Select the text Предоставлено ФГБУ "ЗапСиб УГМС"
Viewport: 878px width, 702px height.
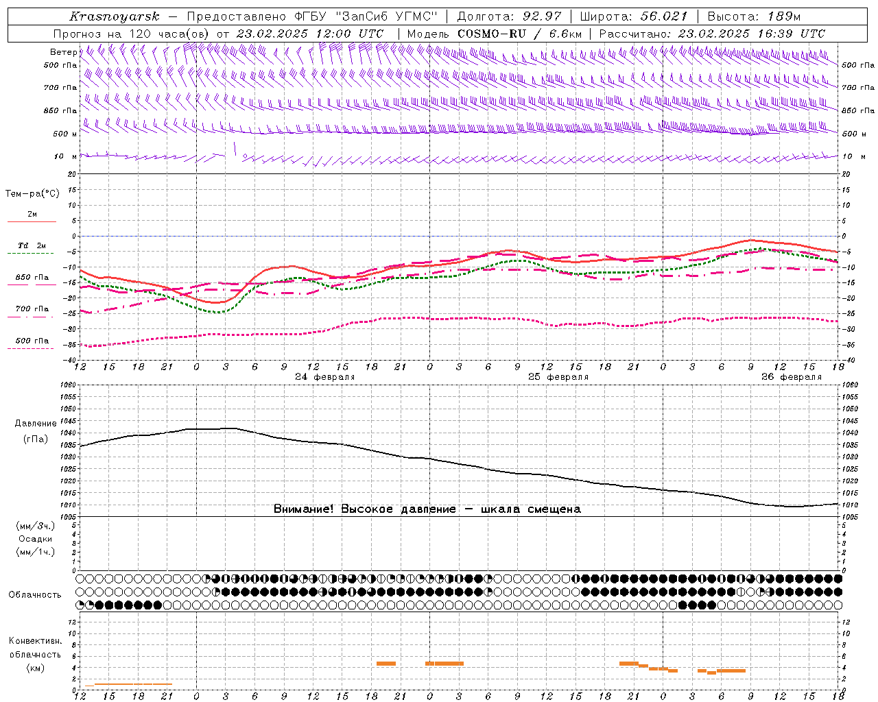coord(313,16)
